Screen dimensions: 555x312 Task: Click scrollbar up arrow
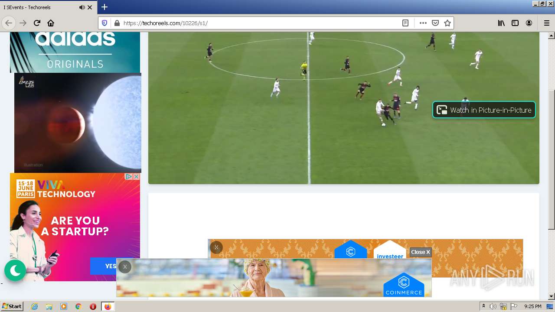552,35
